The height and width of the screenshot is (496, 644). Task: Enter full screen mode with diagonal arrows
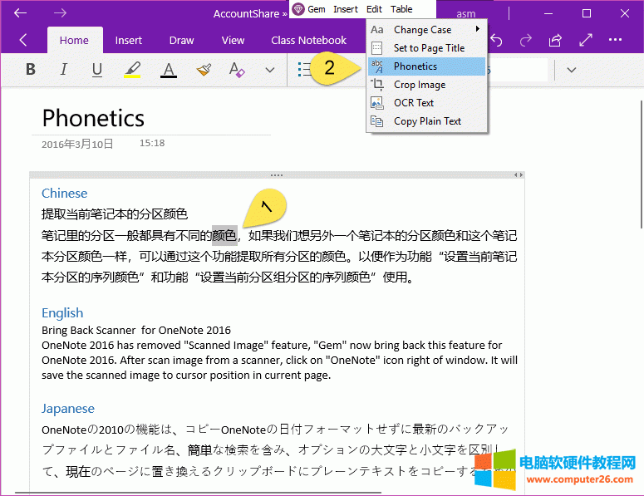click(585, 40)
